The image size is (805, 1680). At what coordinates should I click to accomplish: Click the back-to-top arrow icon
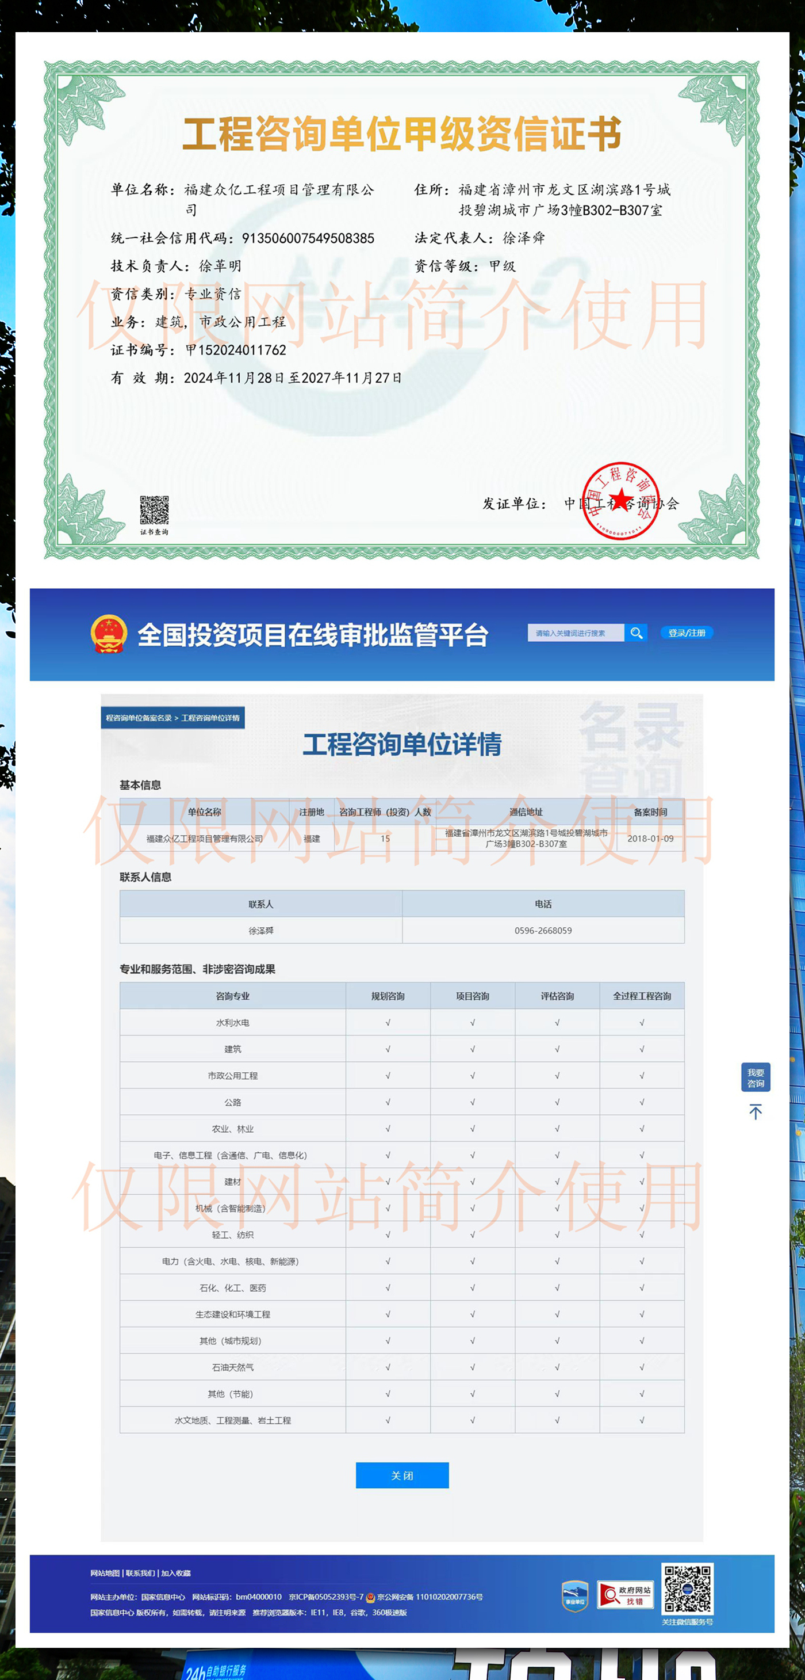pos(756,1112)
